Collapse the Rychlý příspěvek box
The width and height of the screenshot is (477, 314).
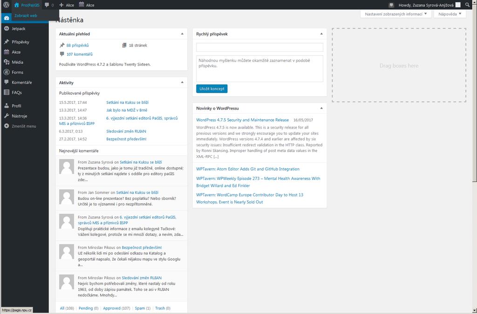click(321, 34)
